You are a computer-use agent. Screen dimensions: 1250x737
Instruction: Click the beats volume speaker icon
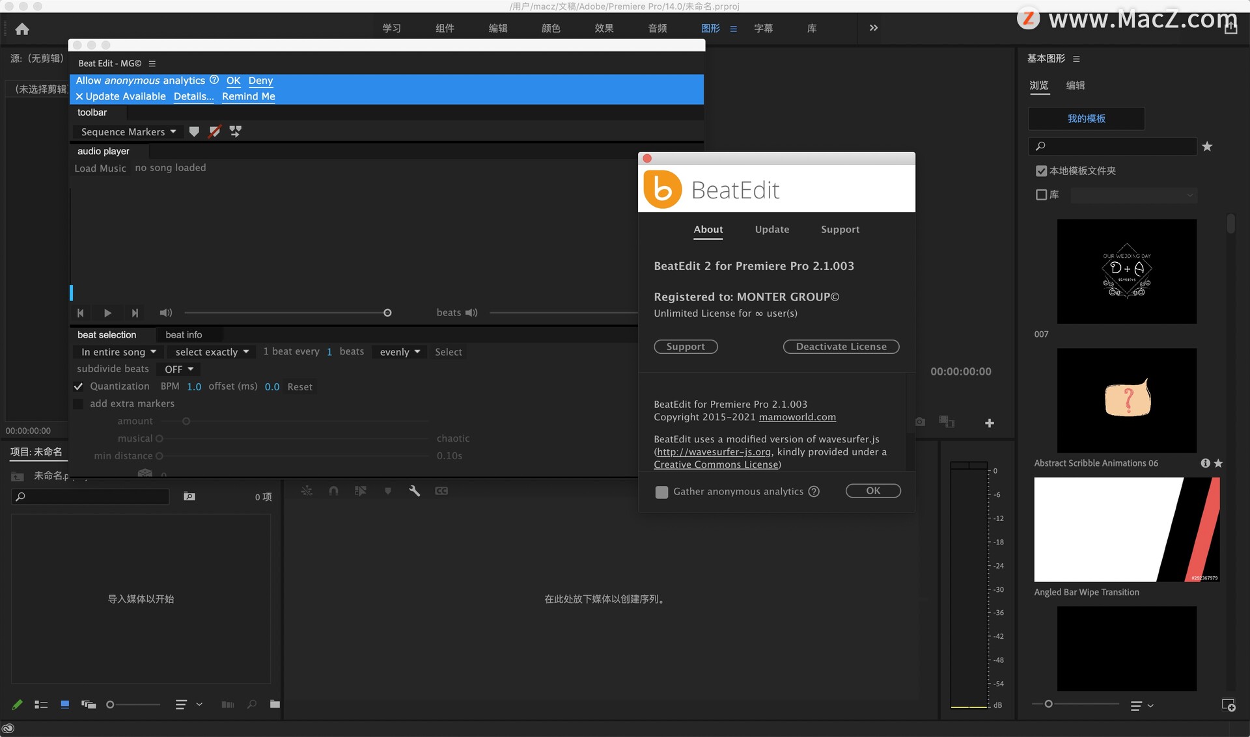pos(471,313)
